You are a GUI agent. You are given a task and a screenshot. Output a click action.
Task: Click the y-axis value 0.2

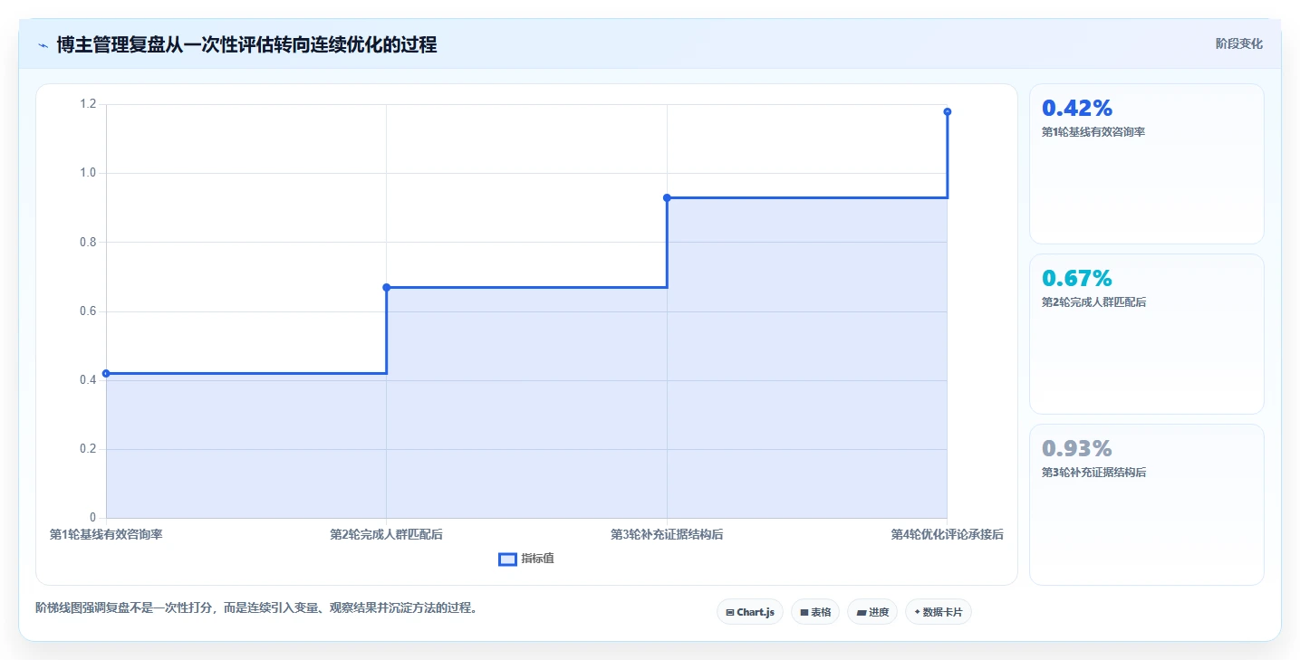(x=88, y=449)
